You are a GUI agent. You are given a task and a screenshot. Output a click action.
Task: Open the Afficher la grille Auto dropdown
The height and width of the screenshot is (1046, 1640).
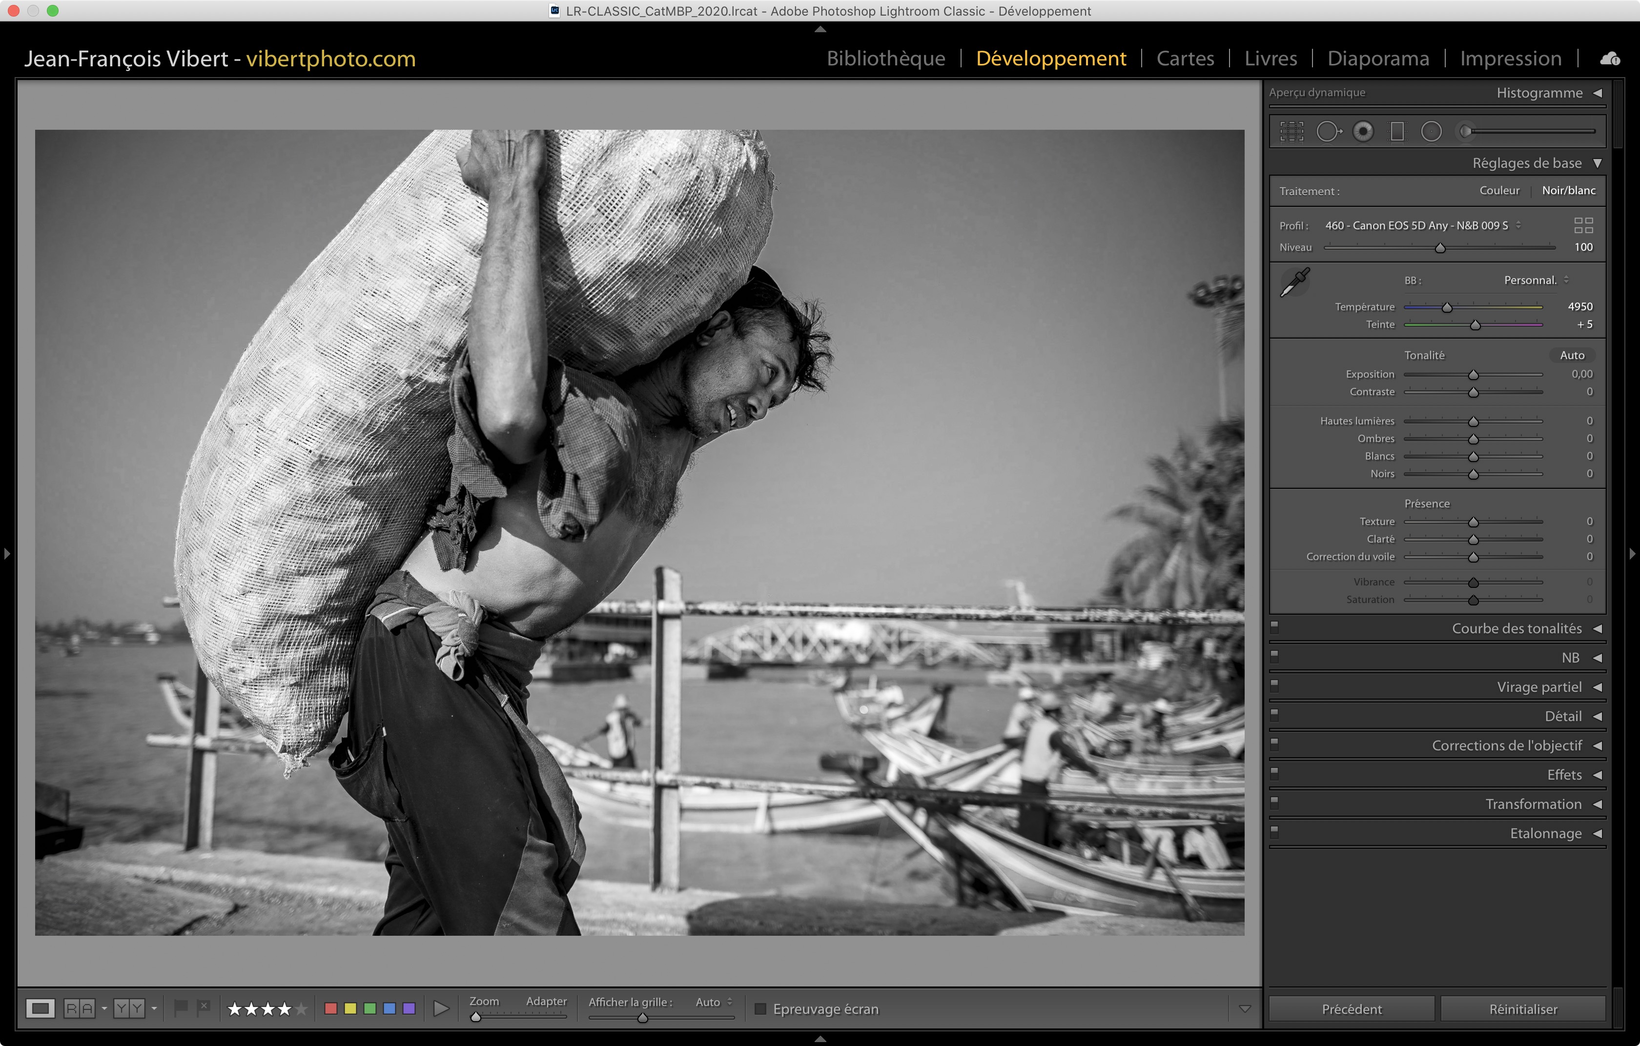[x=713, y=1002]
